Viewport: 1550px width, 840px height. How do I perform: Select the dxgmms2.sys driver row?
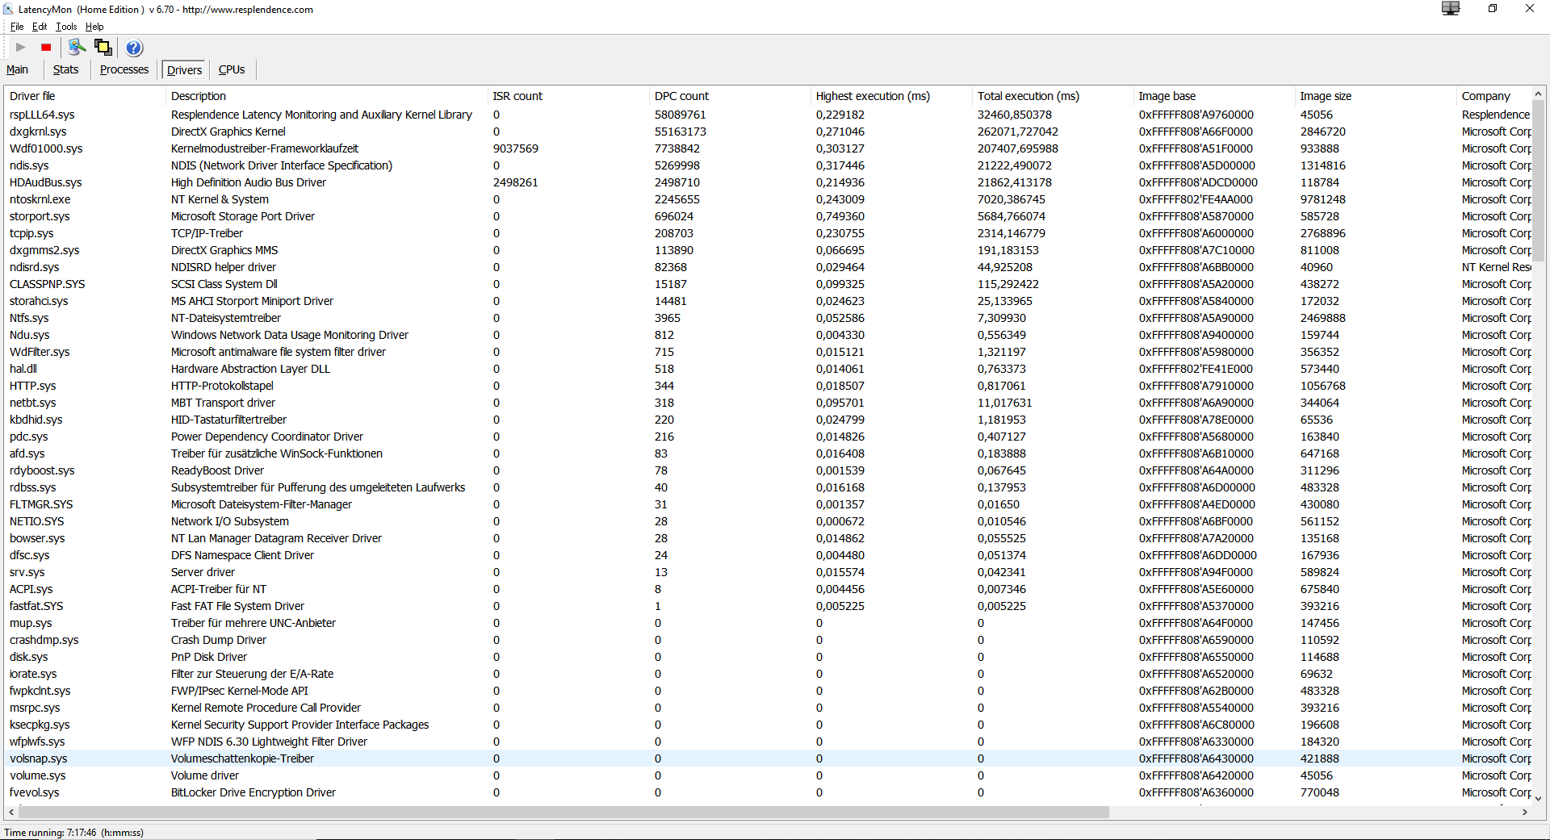768,250
